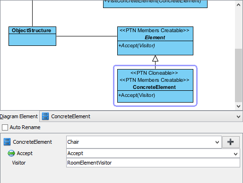Click the scroll up arrow of diagram
Image resolution: width=243 pixels, height=183 pixels.
tap(238, 5)
